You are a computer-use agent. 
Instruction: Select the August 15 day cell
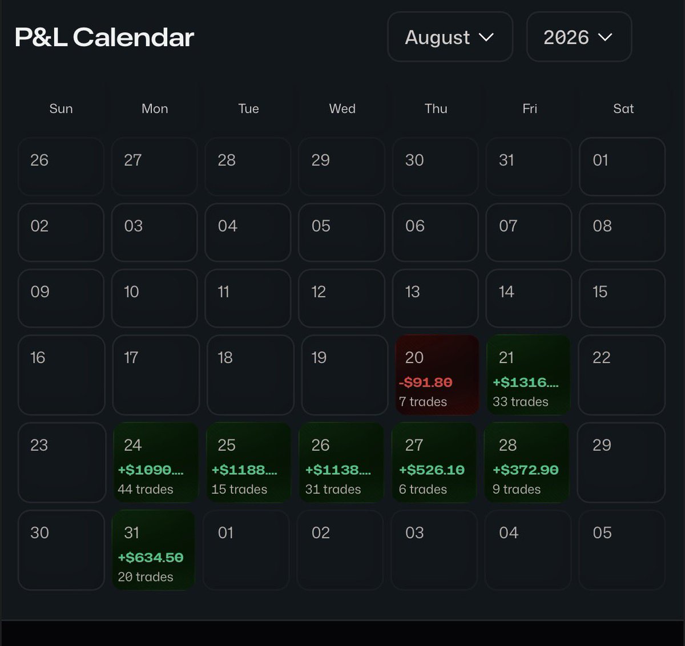click(622, 298)
